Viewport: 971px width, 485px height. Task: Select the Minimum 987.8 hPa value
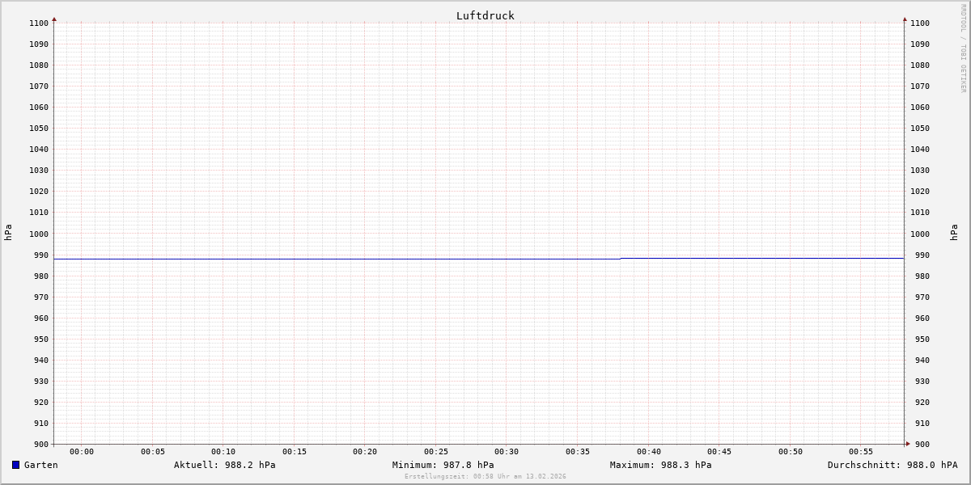click(443, 465)
